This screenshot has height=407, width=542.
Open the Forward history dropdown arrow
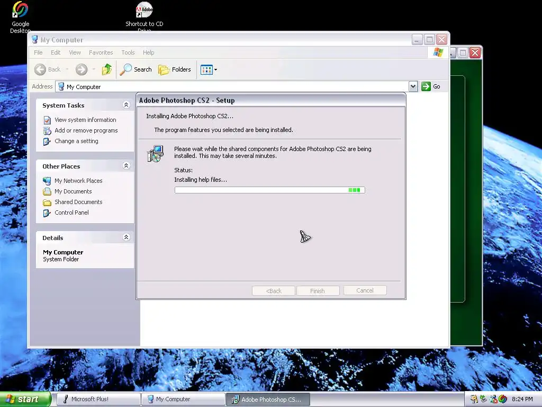tap(94, 69)
